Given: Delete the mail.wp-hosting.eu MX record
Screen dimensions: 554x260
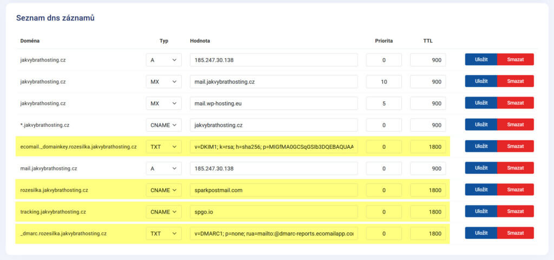Looking at the screenshot, I should (x=515, y=103).
